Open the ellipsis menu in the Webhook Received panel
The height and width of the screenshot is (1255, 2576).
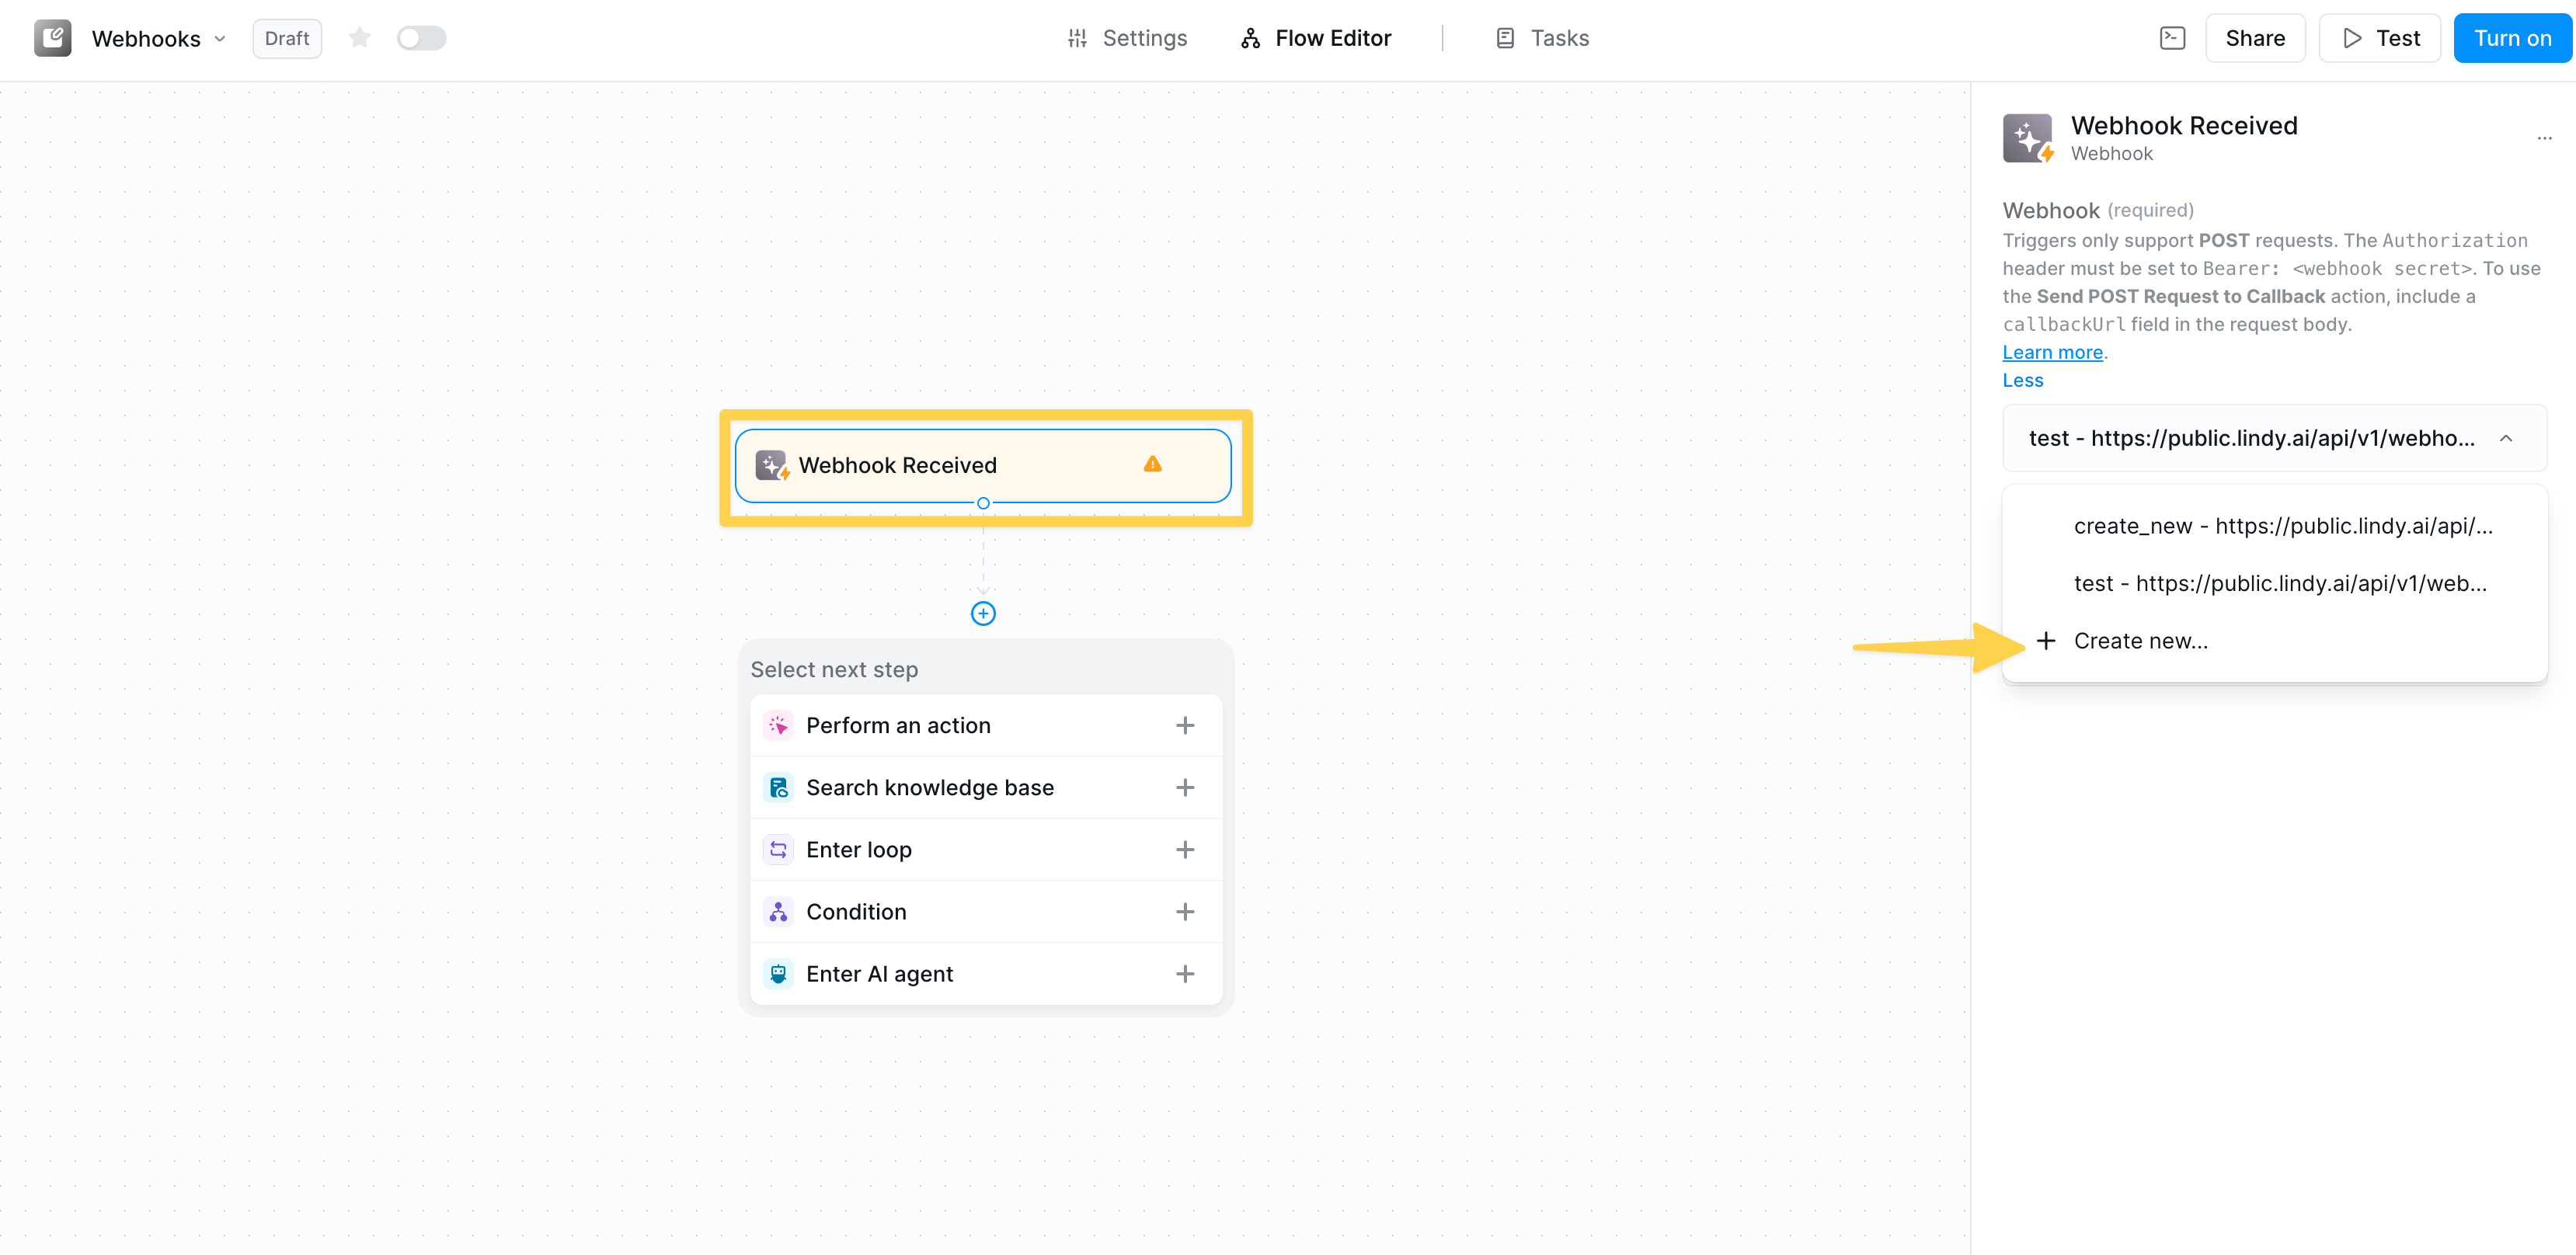click(x=2545, y=138)
